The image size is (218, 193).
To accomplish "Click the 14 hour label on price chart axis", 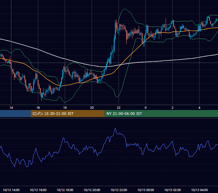I will click(x=11, y=108).
